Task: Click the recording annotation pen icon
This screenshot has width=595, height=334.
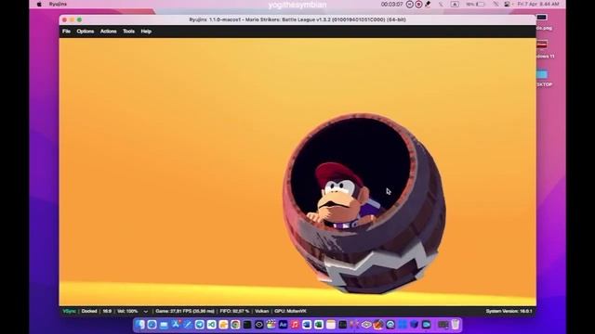Action: pos(428,4)
